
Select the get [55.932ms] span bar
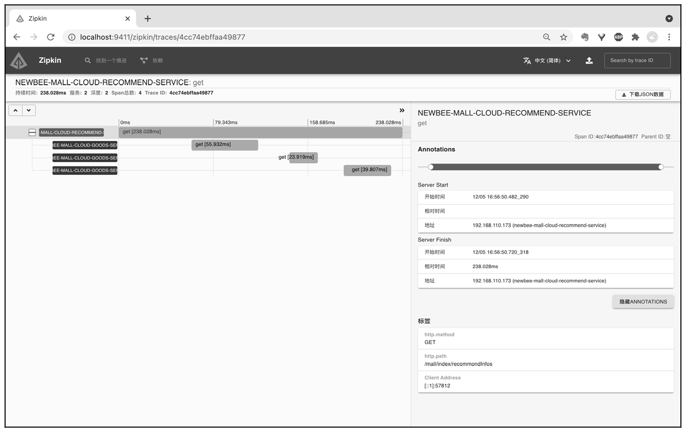coord(225,145)
